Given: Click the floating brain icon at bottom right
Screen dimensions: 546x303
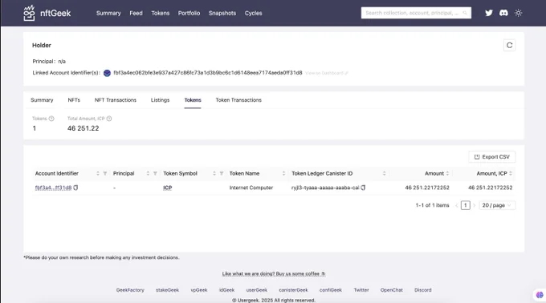Looking at the screenshot, I should 540,295.
